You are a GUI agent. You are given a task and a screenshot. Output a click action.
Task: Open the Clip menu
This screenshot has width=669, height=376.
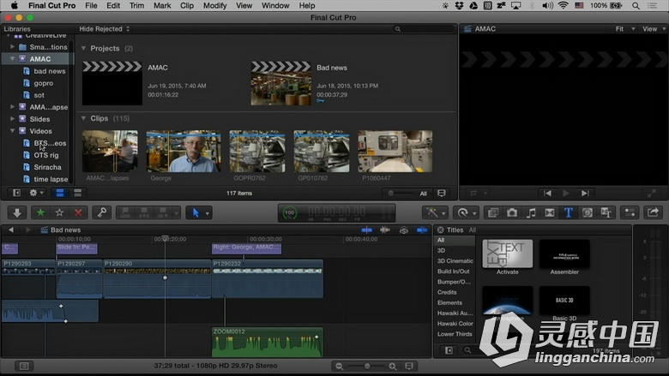pos(187,5)
